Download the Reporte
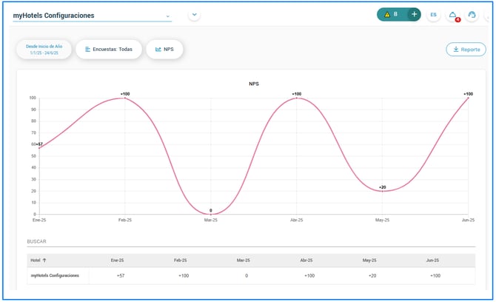Screen dimensions: 496x302 click(466, 50)
